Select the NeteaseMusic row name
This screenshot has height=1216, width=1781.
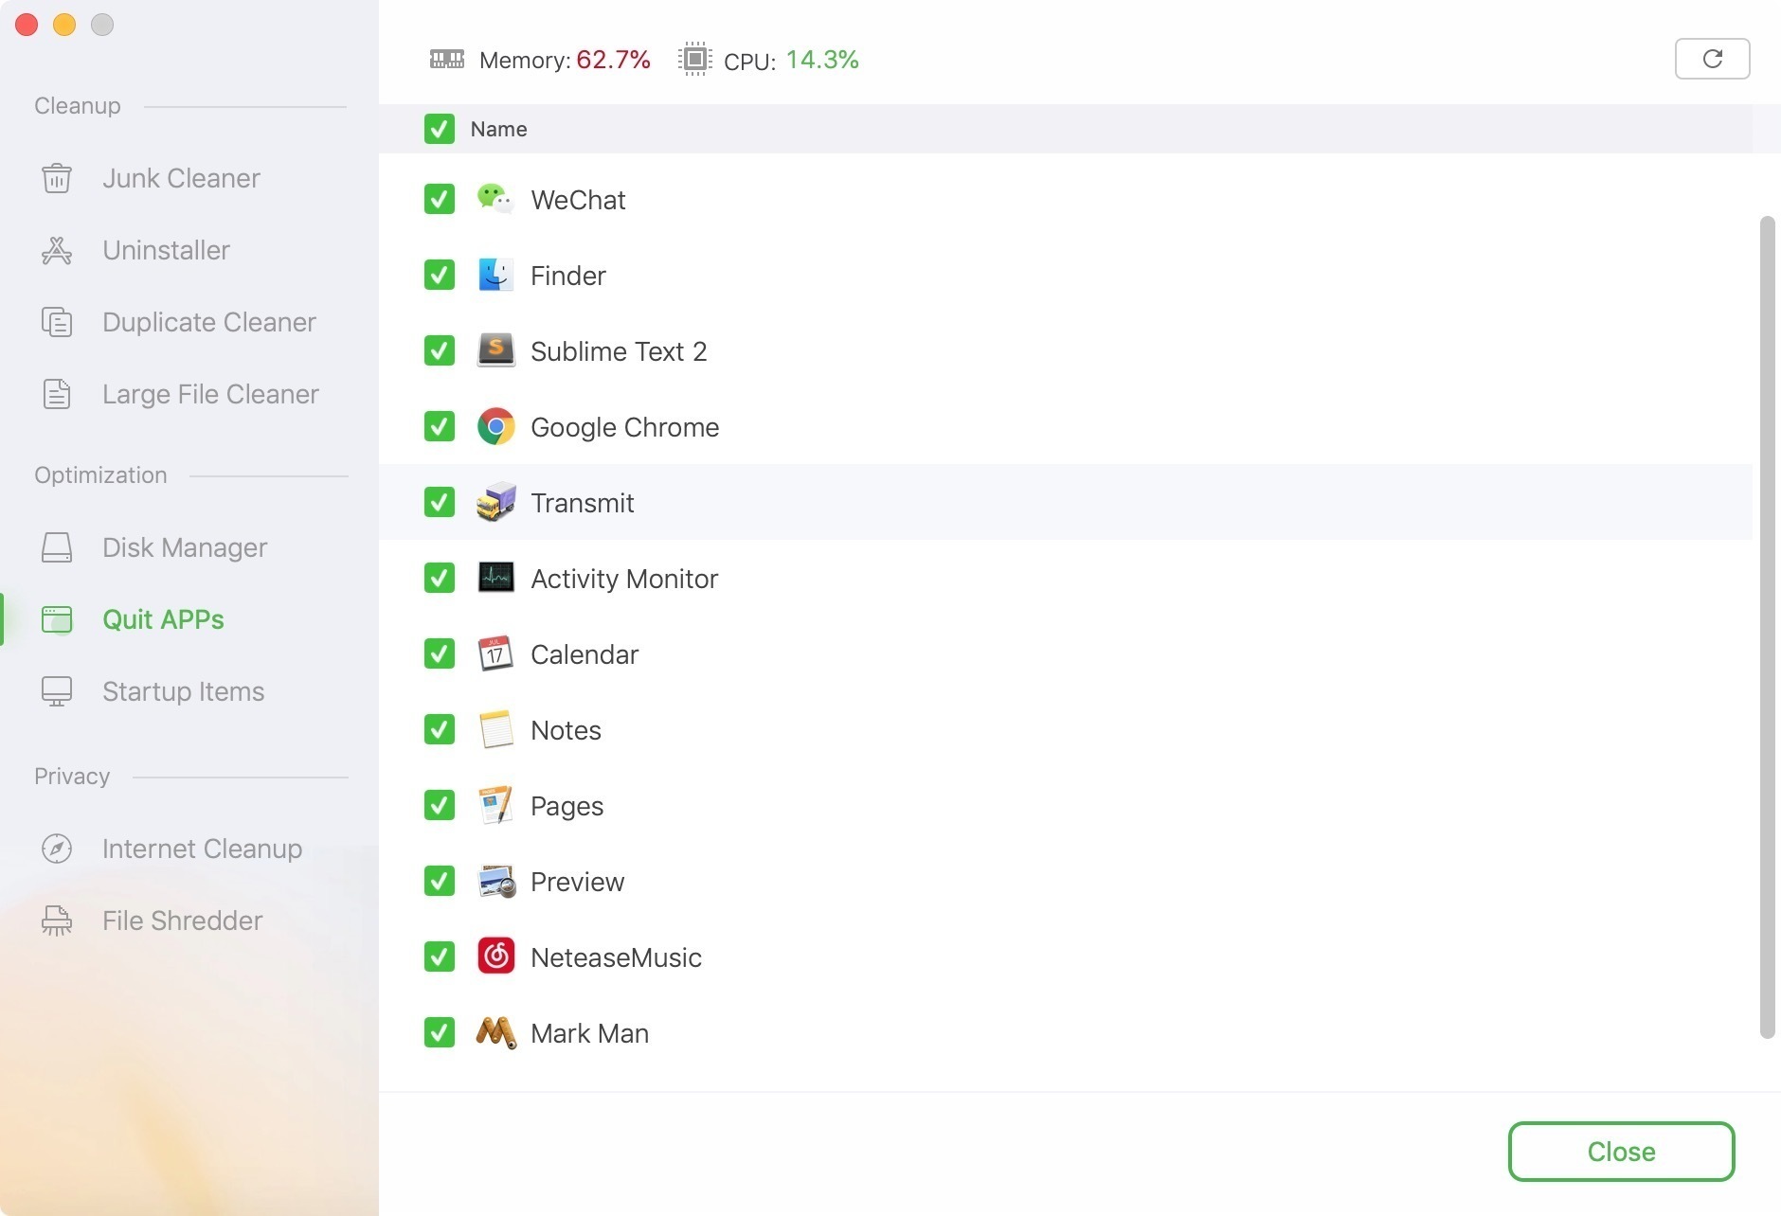[616, 957]
